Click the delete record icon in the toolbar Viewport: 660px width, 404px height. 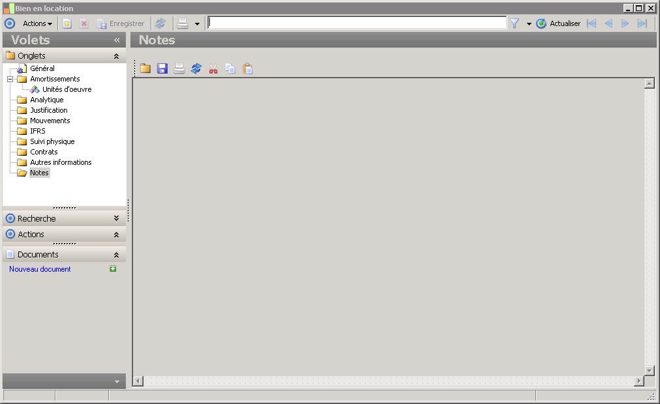84,23
